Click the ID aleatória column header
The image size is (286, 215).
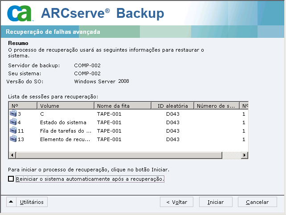tap(172, 106)
